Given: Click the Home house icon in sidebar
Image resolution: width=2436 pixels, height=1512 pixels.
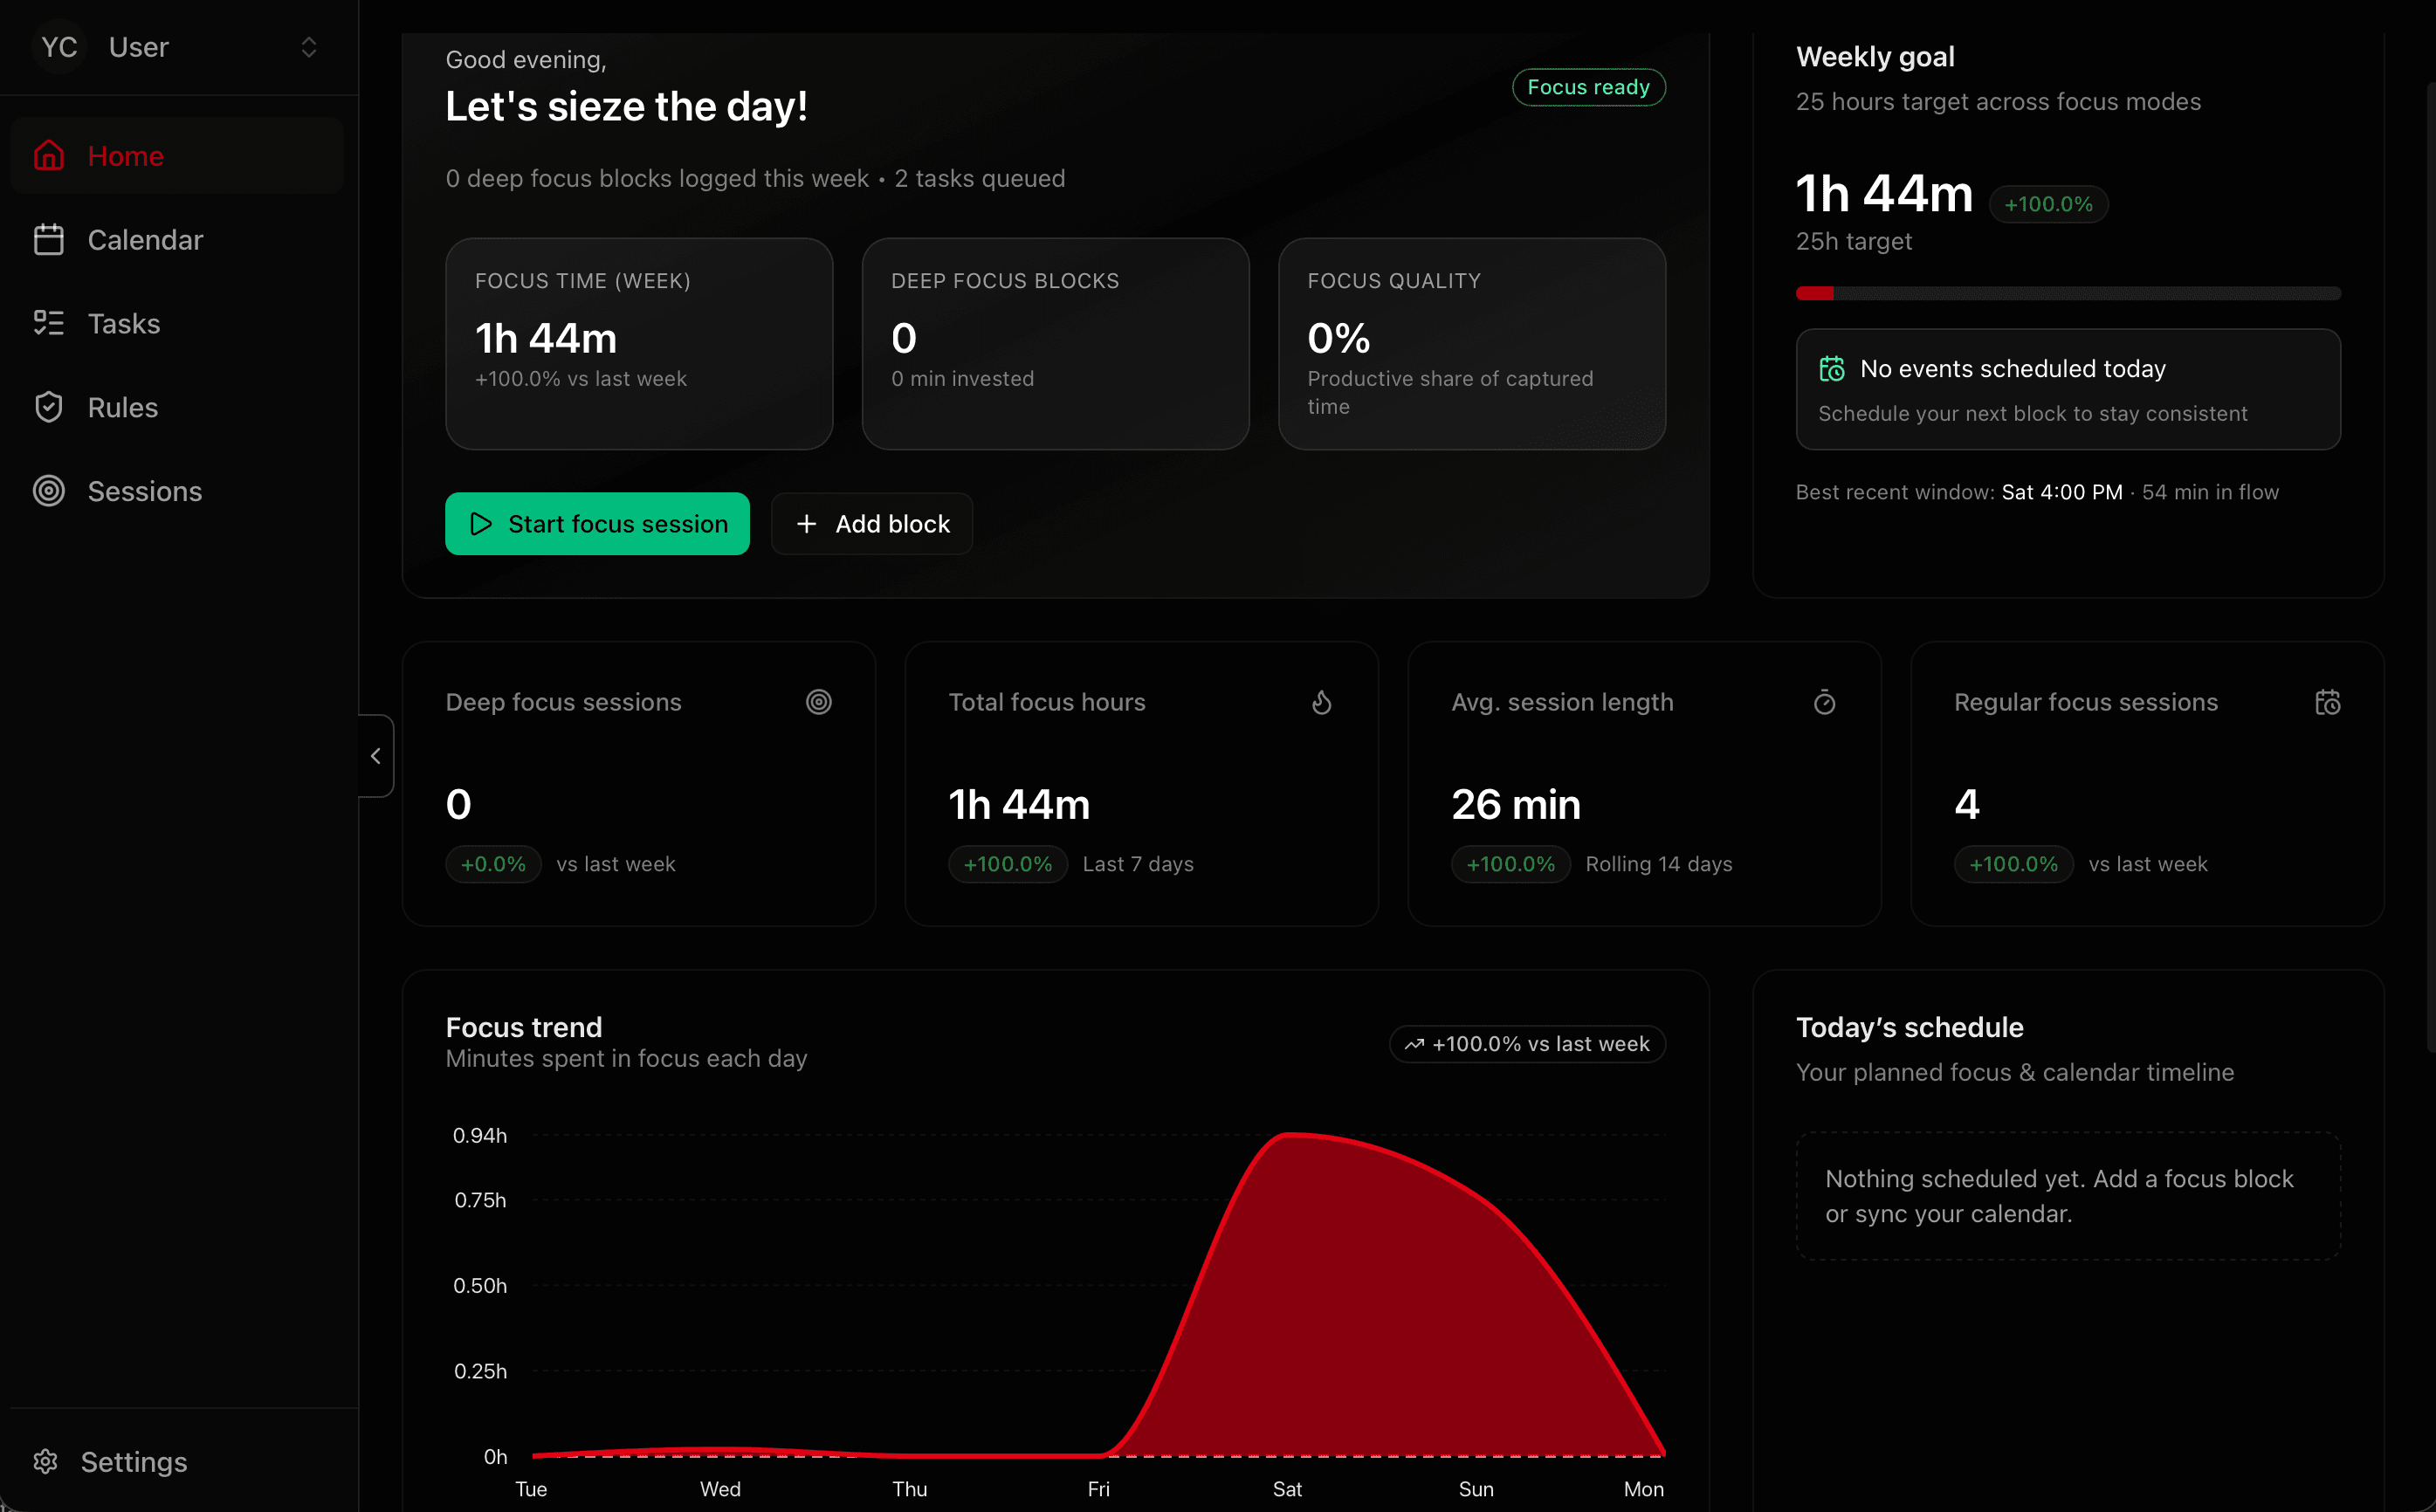Looking at the screenshot, I should pyautogui.click(x=49, y=156).
